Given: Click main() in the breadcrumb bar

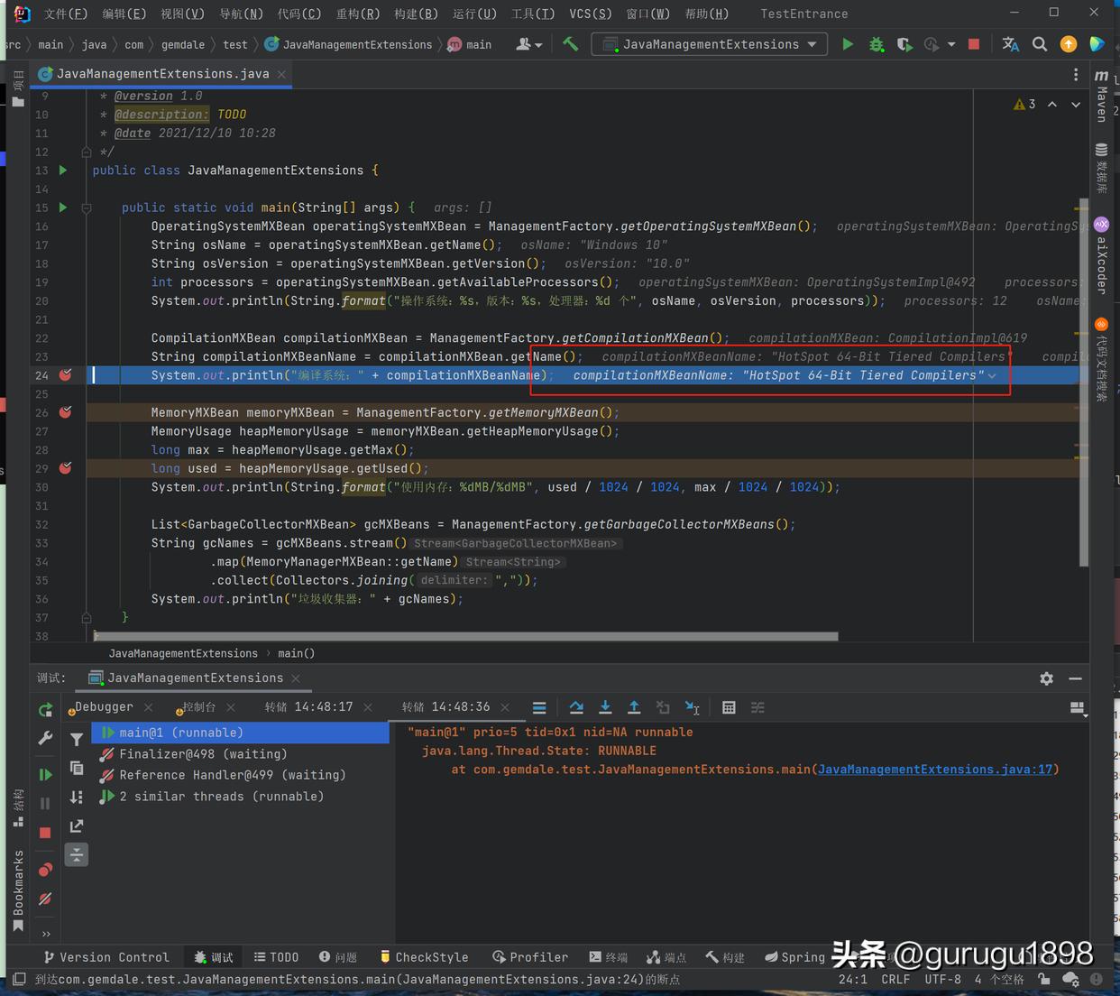Looking at the screenshot, I should click(x=297, y=652).
